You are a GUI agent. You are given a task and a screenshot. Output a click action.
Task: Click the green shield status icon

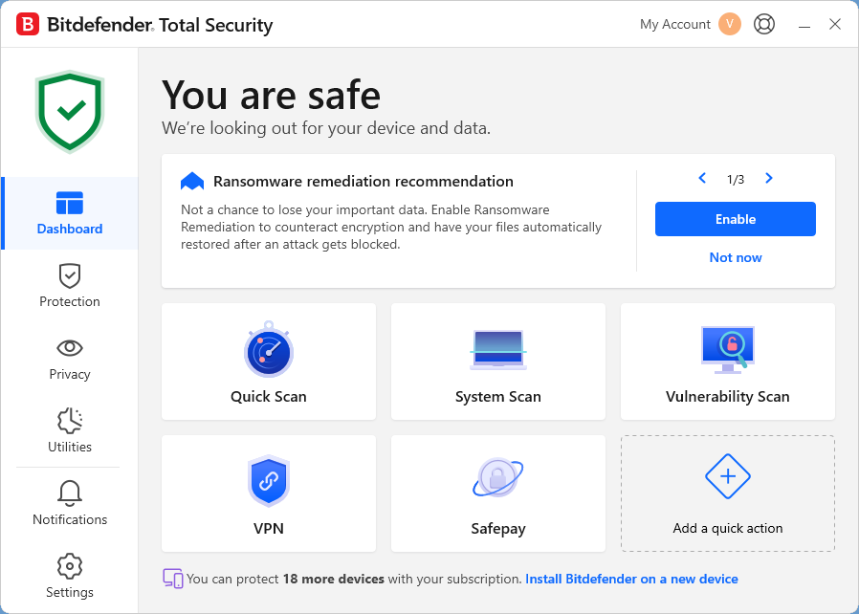(70, 111)
